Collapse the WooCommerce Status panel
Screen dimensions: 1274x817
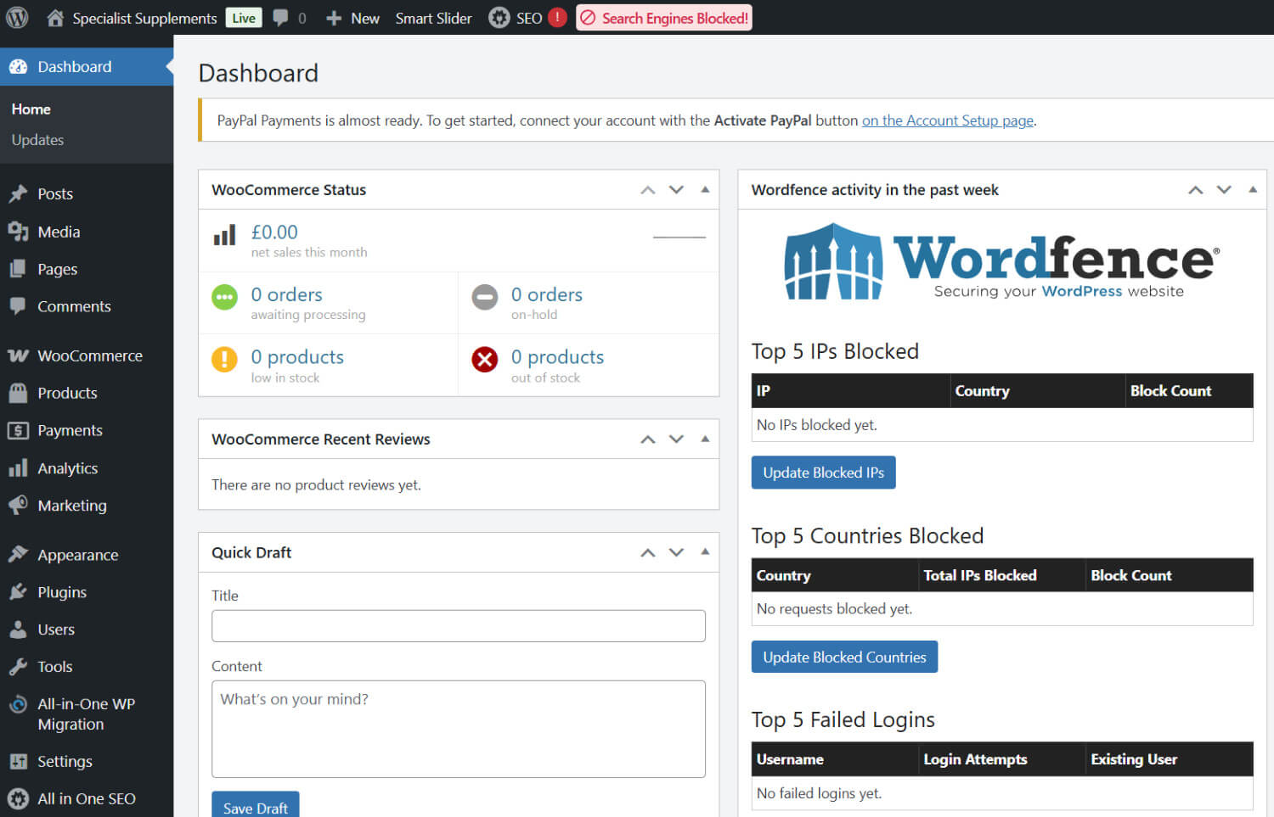pos(704,189)
